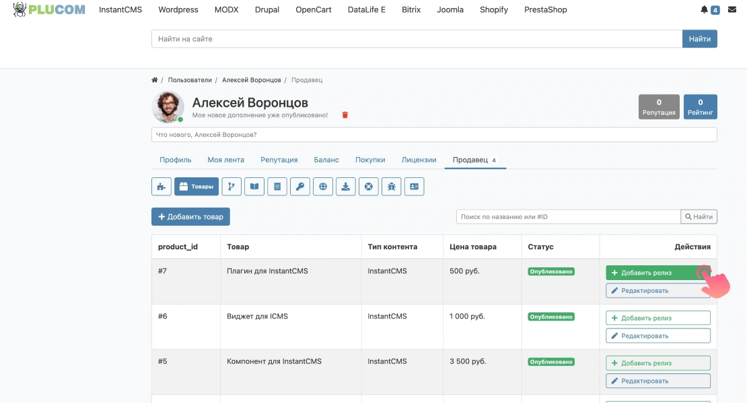
Task: Open the bug reports section
Action: (x=392, y=186)
